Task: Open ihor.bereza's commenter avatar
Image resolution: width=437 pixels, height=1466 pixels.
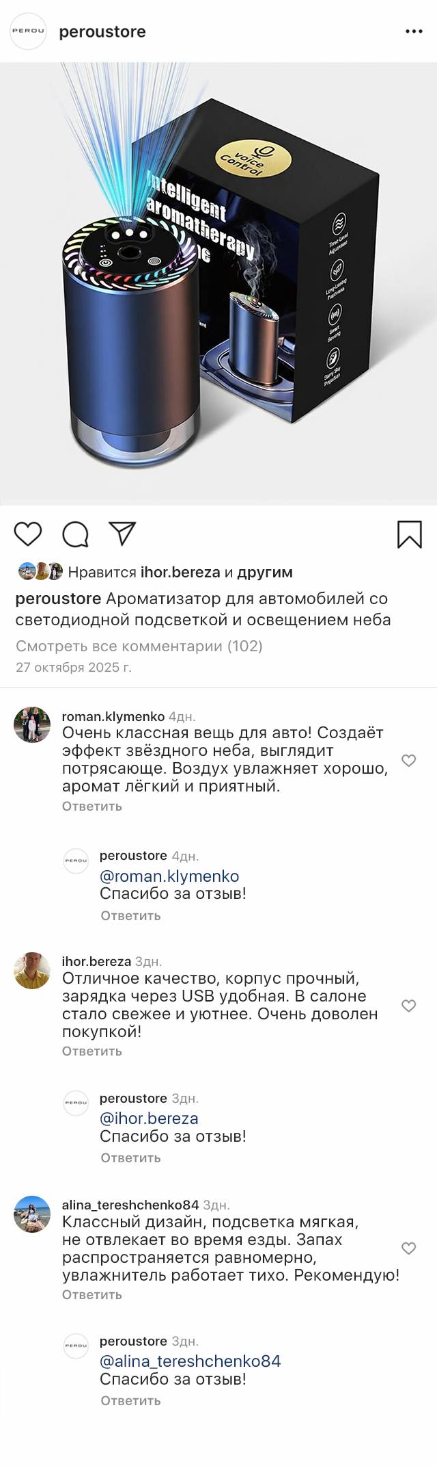Action: (32, 970)
